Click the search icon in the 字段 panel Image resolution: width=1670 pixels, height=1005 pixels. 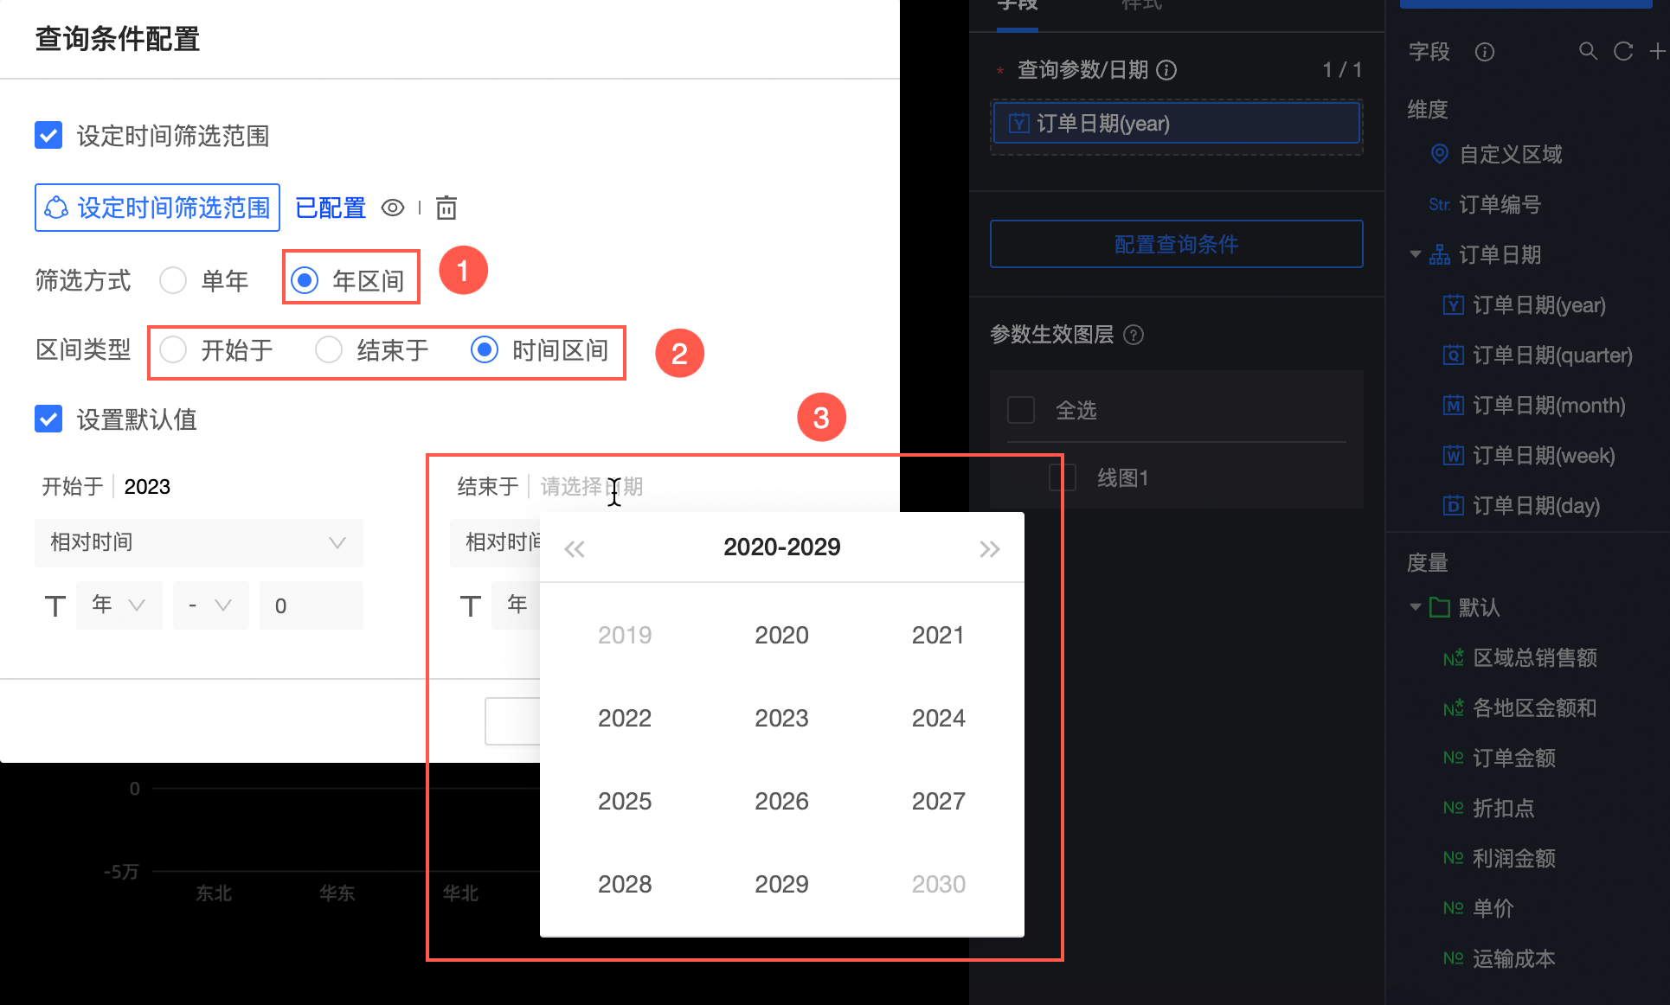1588,52
